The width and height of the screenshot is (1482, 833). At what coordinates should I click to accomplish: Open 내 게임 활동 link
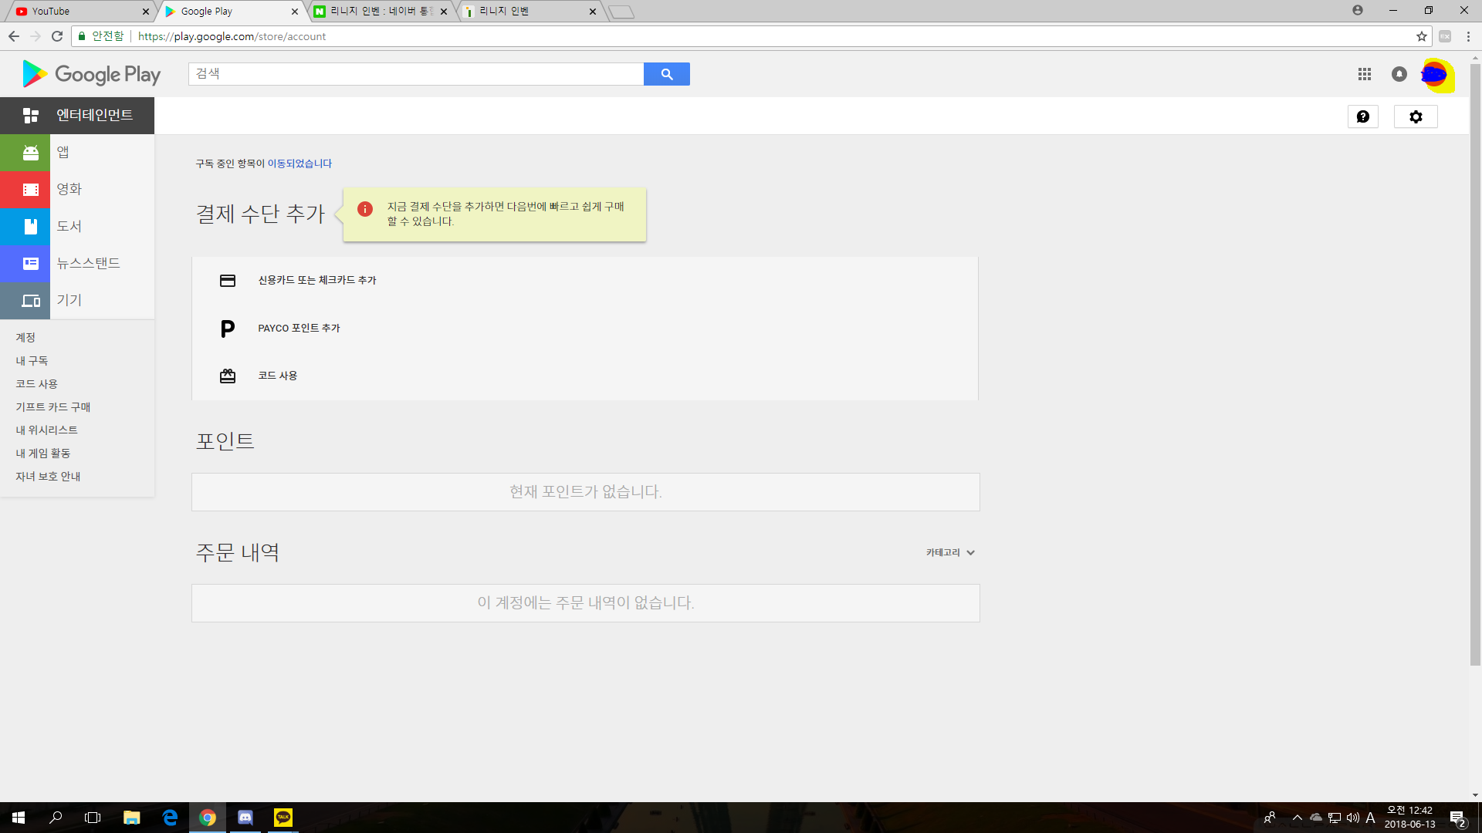click(x=43, y=454)
